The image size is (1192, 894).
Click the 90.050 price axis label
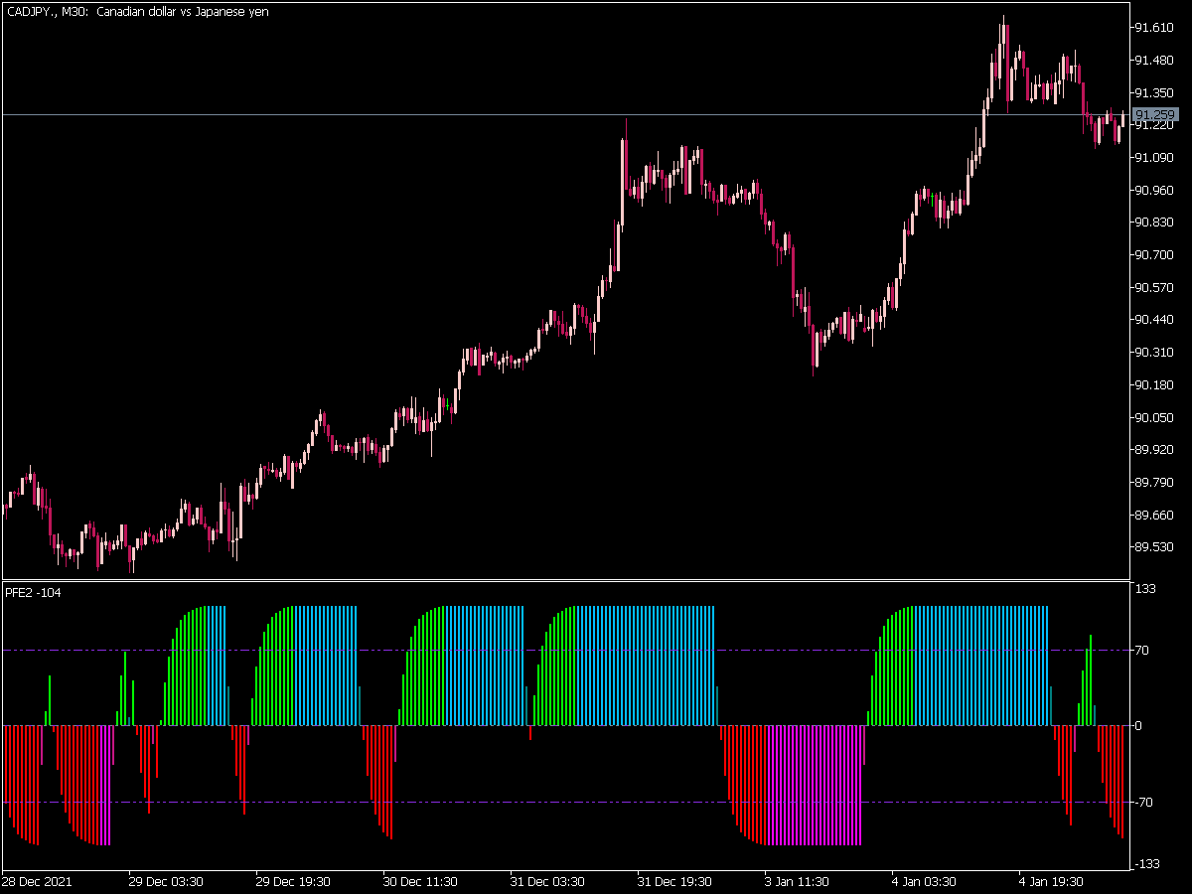[x=1154, y=417]
